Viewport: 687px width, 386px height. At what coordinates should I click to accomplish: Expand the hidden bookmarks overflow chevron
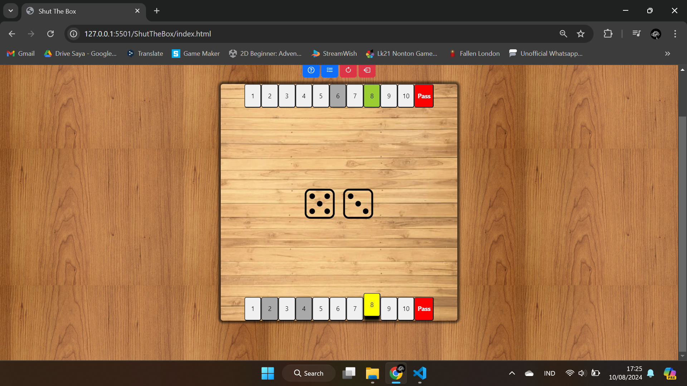(x=667, y=54)
